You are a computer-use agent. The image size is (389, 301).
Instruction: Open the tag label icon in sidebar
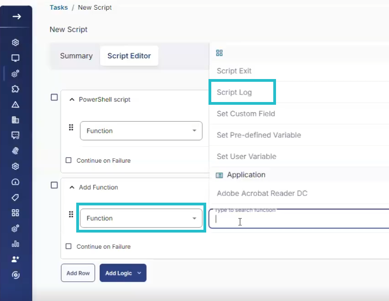16,196
